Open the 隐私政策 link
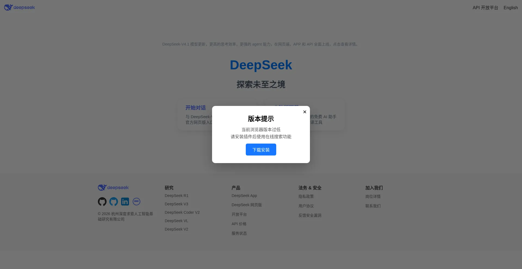The height and width of the screenshot is (269, 522). pos(306,196)
